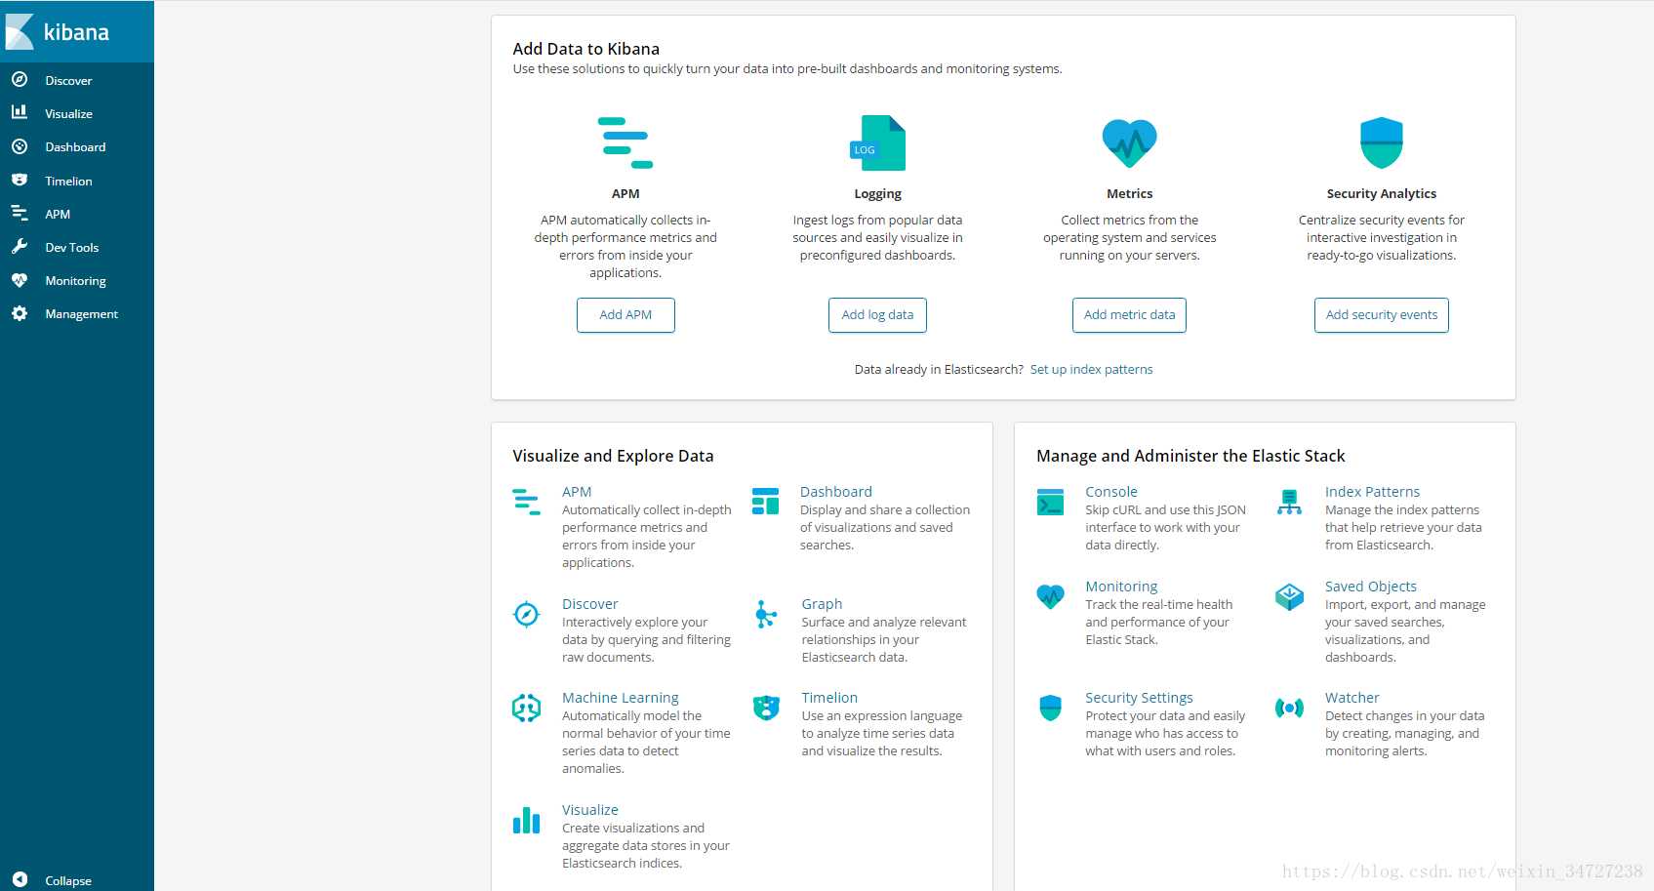Select Monitoring in sidebar
The width and height of the screenshot is (1654, 891).
tap(75, 280)
